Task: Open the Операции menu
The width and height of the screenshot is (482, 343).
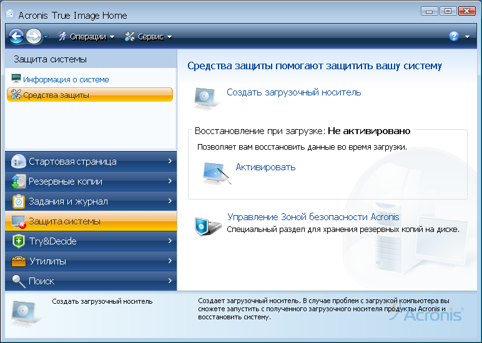Action: [87, 37]
